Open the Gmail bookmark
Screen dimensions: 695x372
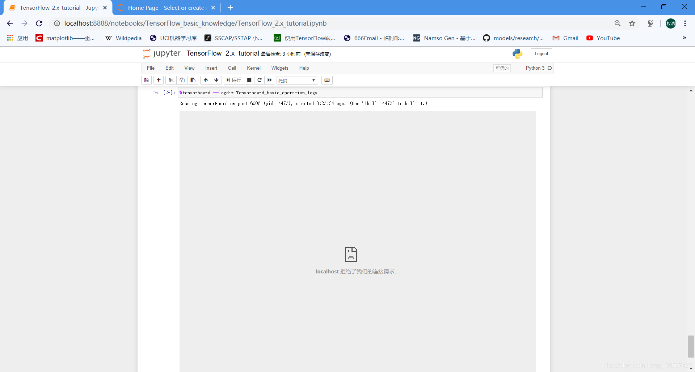point(565,38)
